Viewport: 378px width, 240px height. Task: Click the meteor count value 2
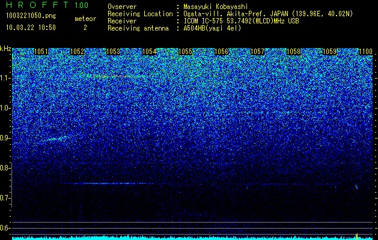85,28
